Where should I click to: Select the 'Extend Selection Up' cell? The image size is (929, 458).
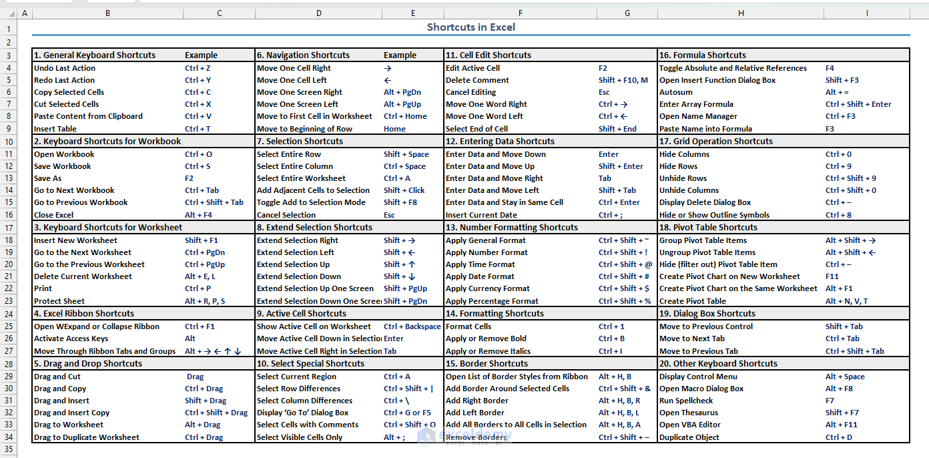[319, 264]
